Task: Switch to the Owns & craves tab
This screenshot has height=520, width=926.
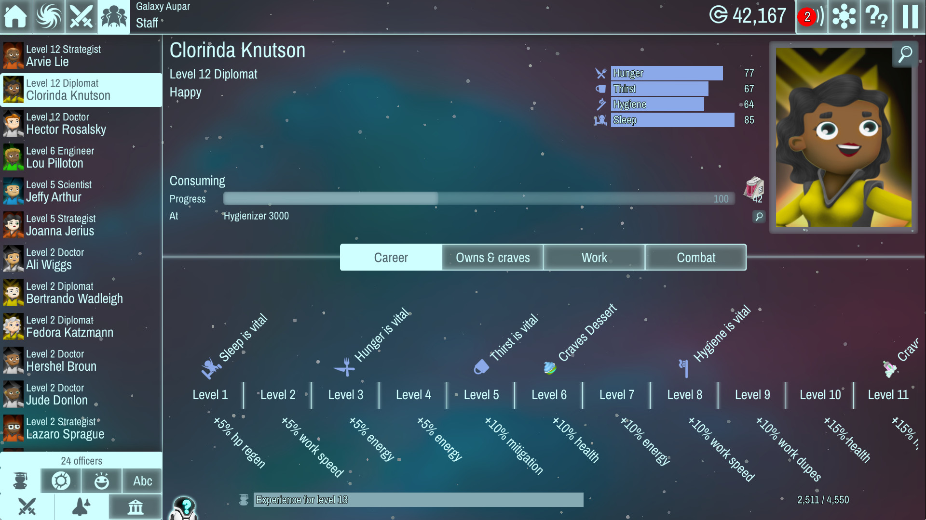Action: pos(492,258)
